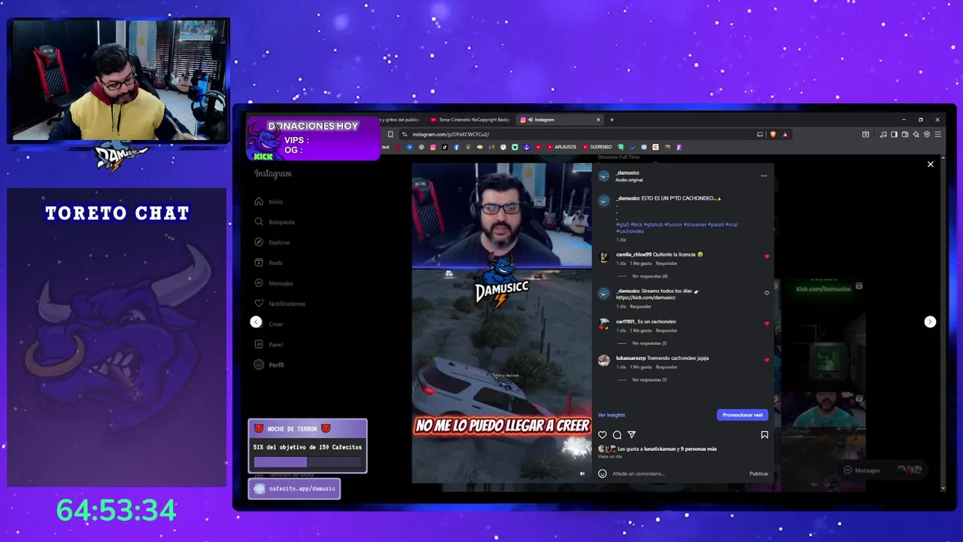Open Brave Shields lion icon
Screen dimensions: 963x542
tap(773, 134)
